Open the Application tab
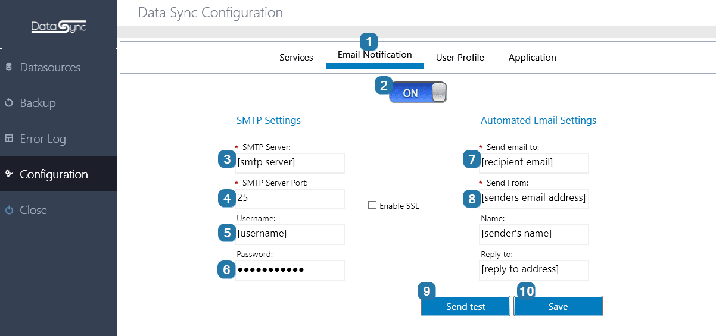 pyautogui.click(x=533, y=58)
